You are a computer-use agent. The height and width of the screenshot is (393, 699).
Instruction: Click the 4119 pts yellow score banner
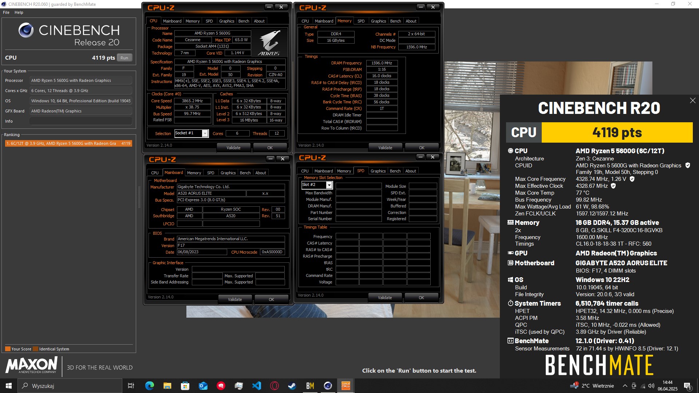tap(617, 132)
